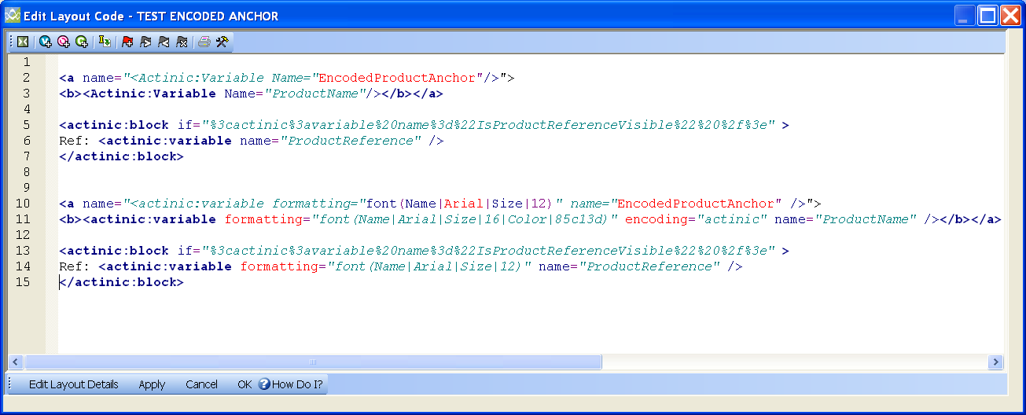1026x415 pixels.
Task: Jump to the next bookmark flag
Action: click(145, 42)
